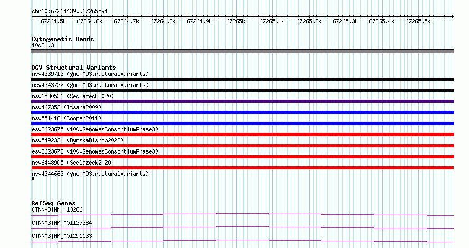Open variant label nsv5492331 (ByrskaBishop2022)
The image size is (469, 248).
pos(77,140)
